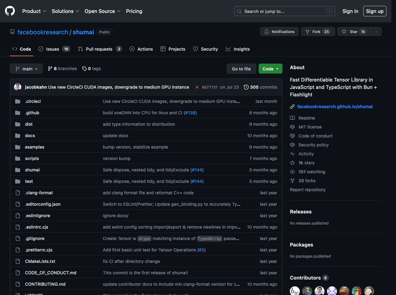Image resolution: width=396 pixels, height=295 pixels.
Task: Open the CONTRIBUTING.md file
Action: tap(45, 284)
